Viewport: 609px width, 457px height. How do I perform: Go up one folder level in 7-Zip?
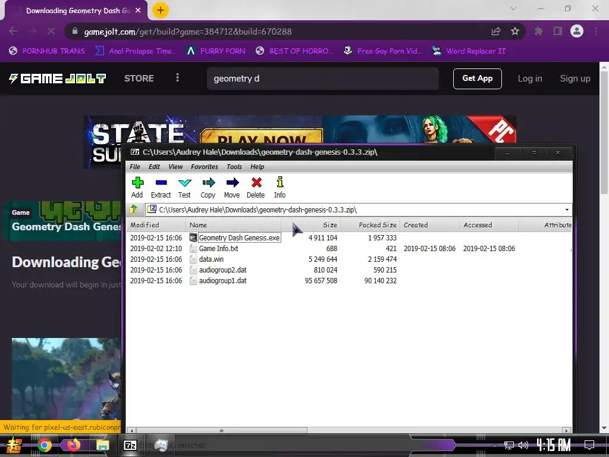tap(133, 210)
